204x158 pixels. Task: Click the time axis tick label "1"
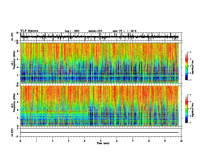click(x=36, y=141)
